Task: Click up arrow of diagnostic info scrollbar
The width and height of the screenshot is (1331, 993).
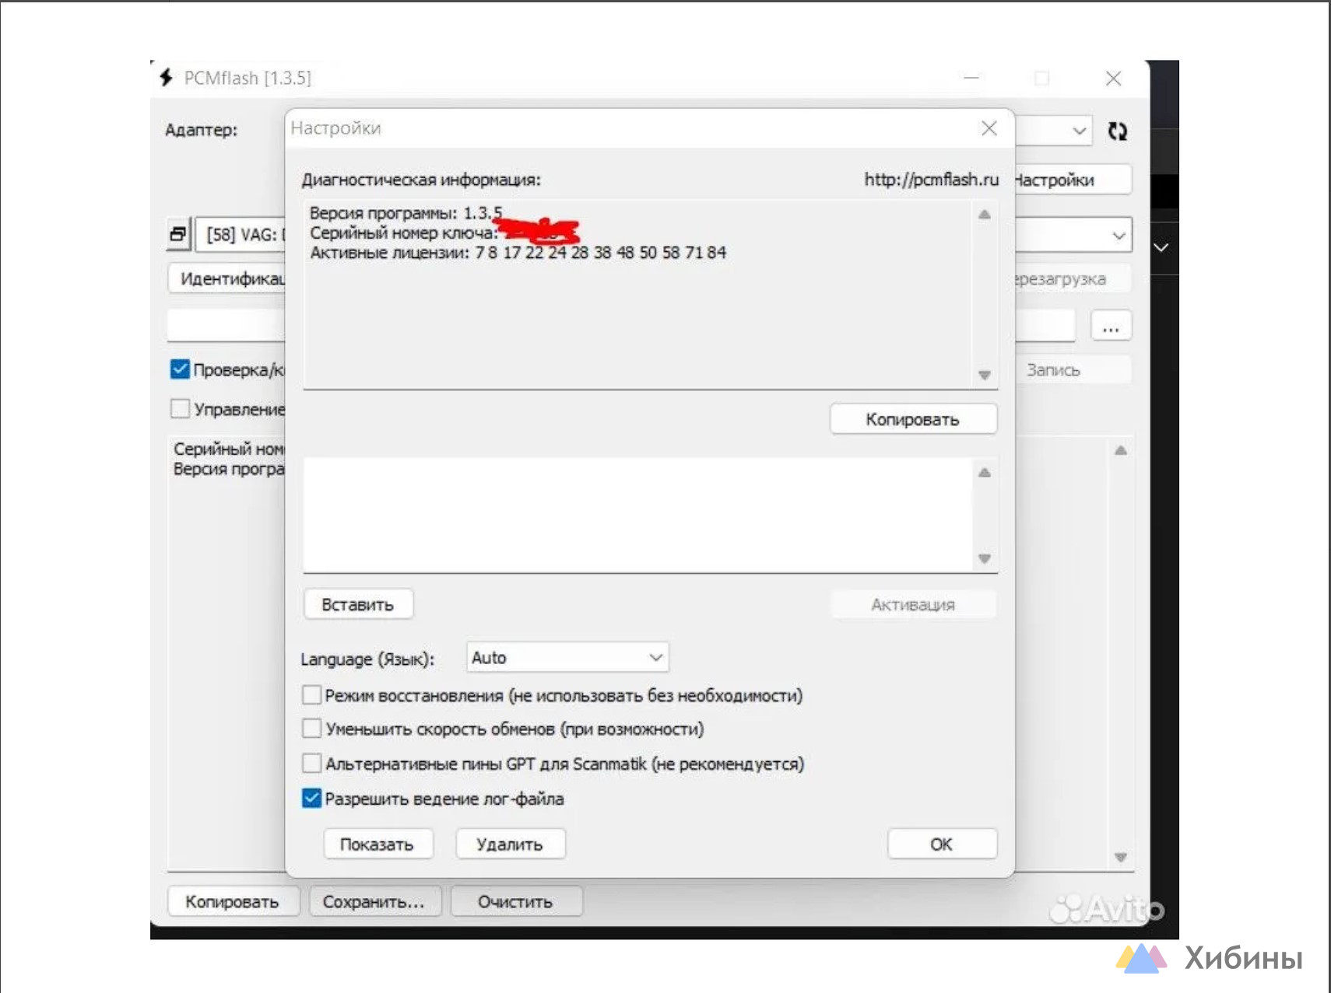Action: 984,215
